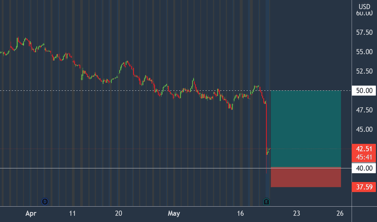Click the large red earnings drop candle
The image size is (377, 222).
(x=267, y=137)
